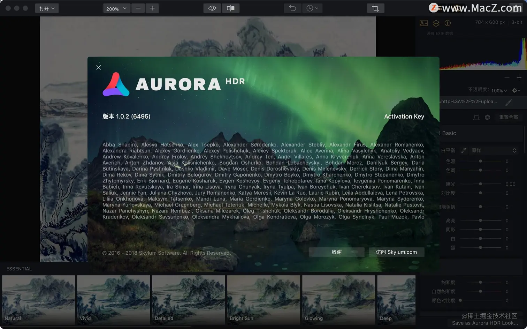527x329 pixels.
Task: Click the undo arrow button
Action: click(292, 8)
